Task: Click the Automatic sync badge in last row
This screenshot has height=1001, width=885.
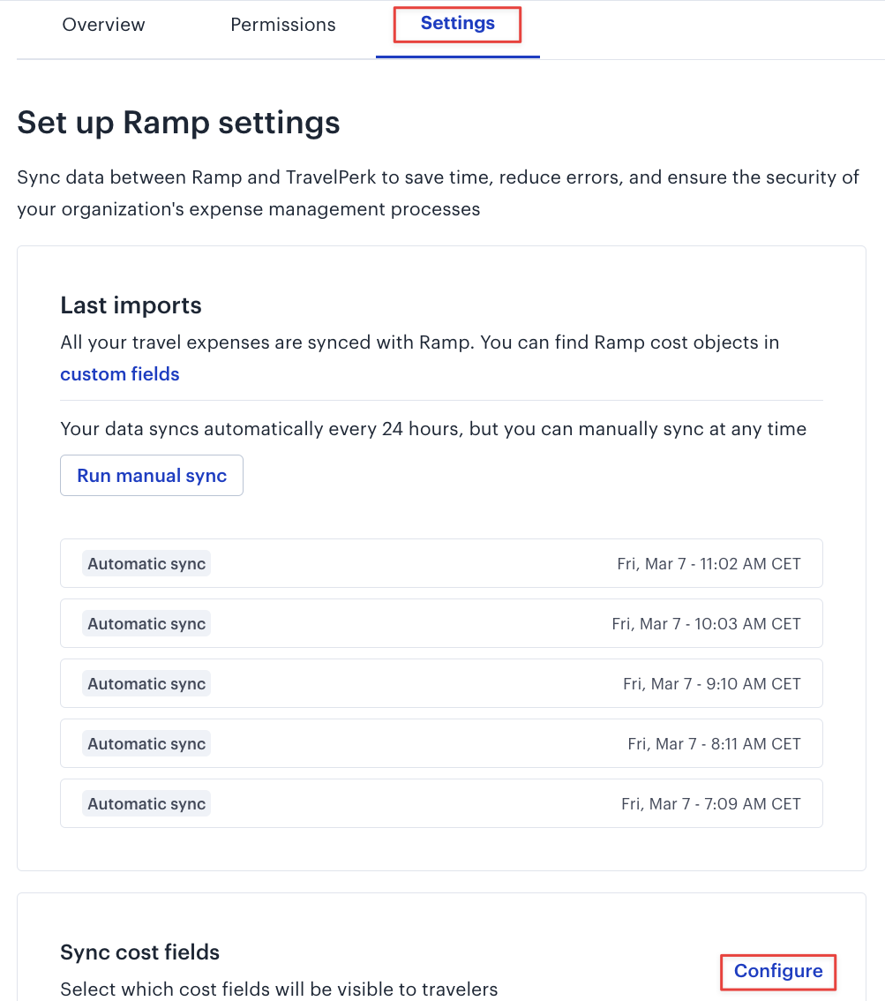Action: (x=146, y=804)
